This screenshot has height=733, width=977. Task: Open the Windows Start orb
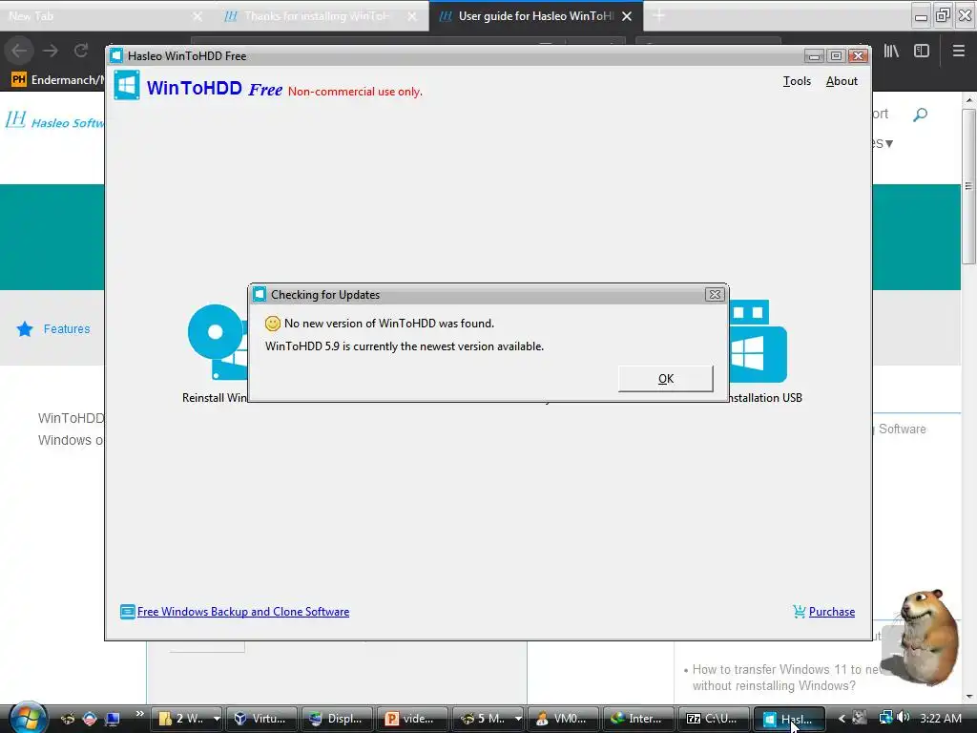coord(28,718)
